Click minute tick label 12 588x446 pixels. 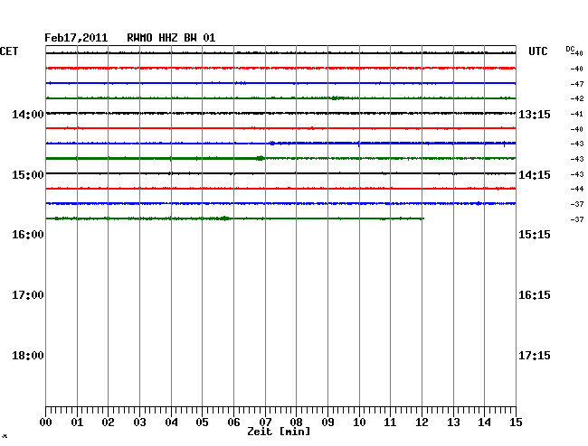click(422, 423)
